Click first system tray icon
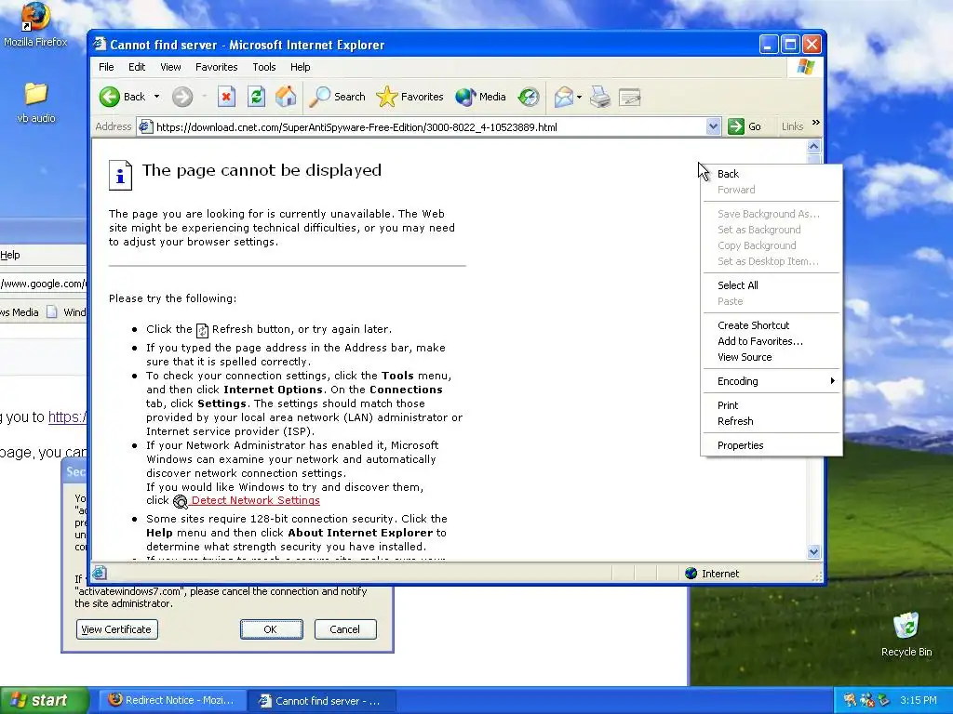Viewport: 953px width, 714px height. (849, 700)
